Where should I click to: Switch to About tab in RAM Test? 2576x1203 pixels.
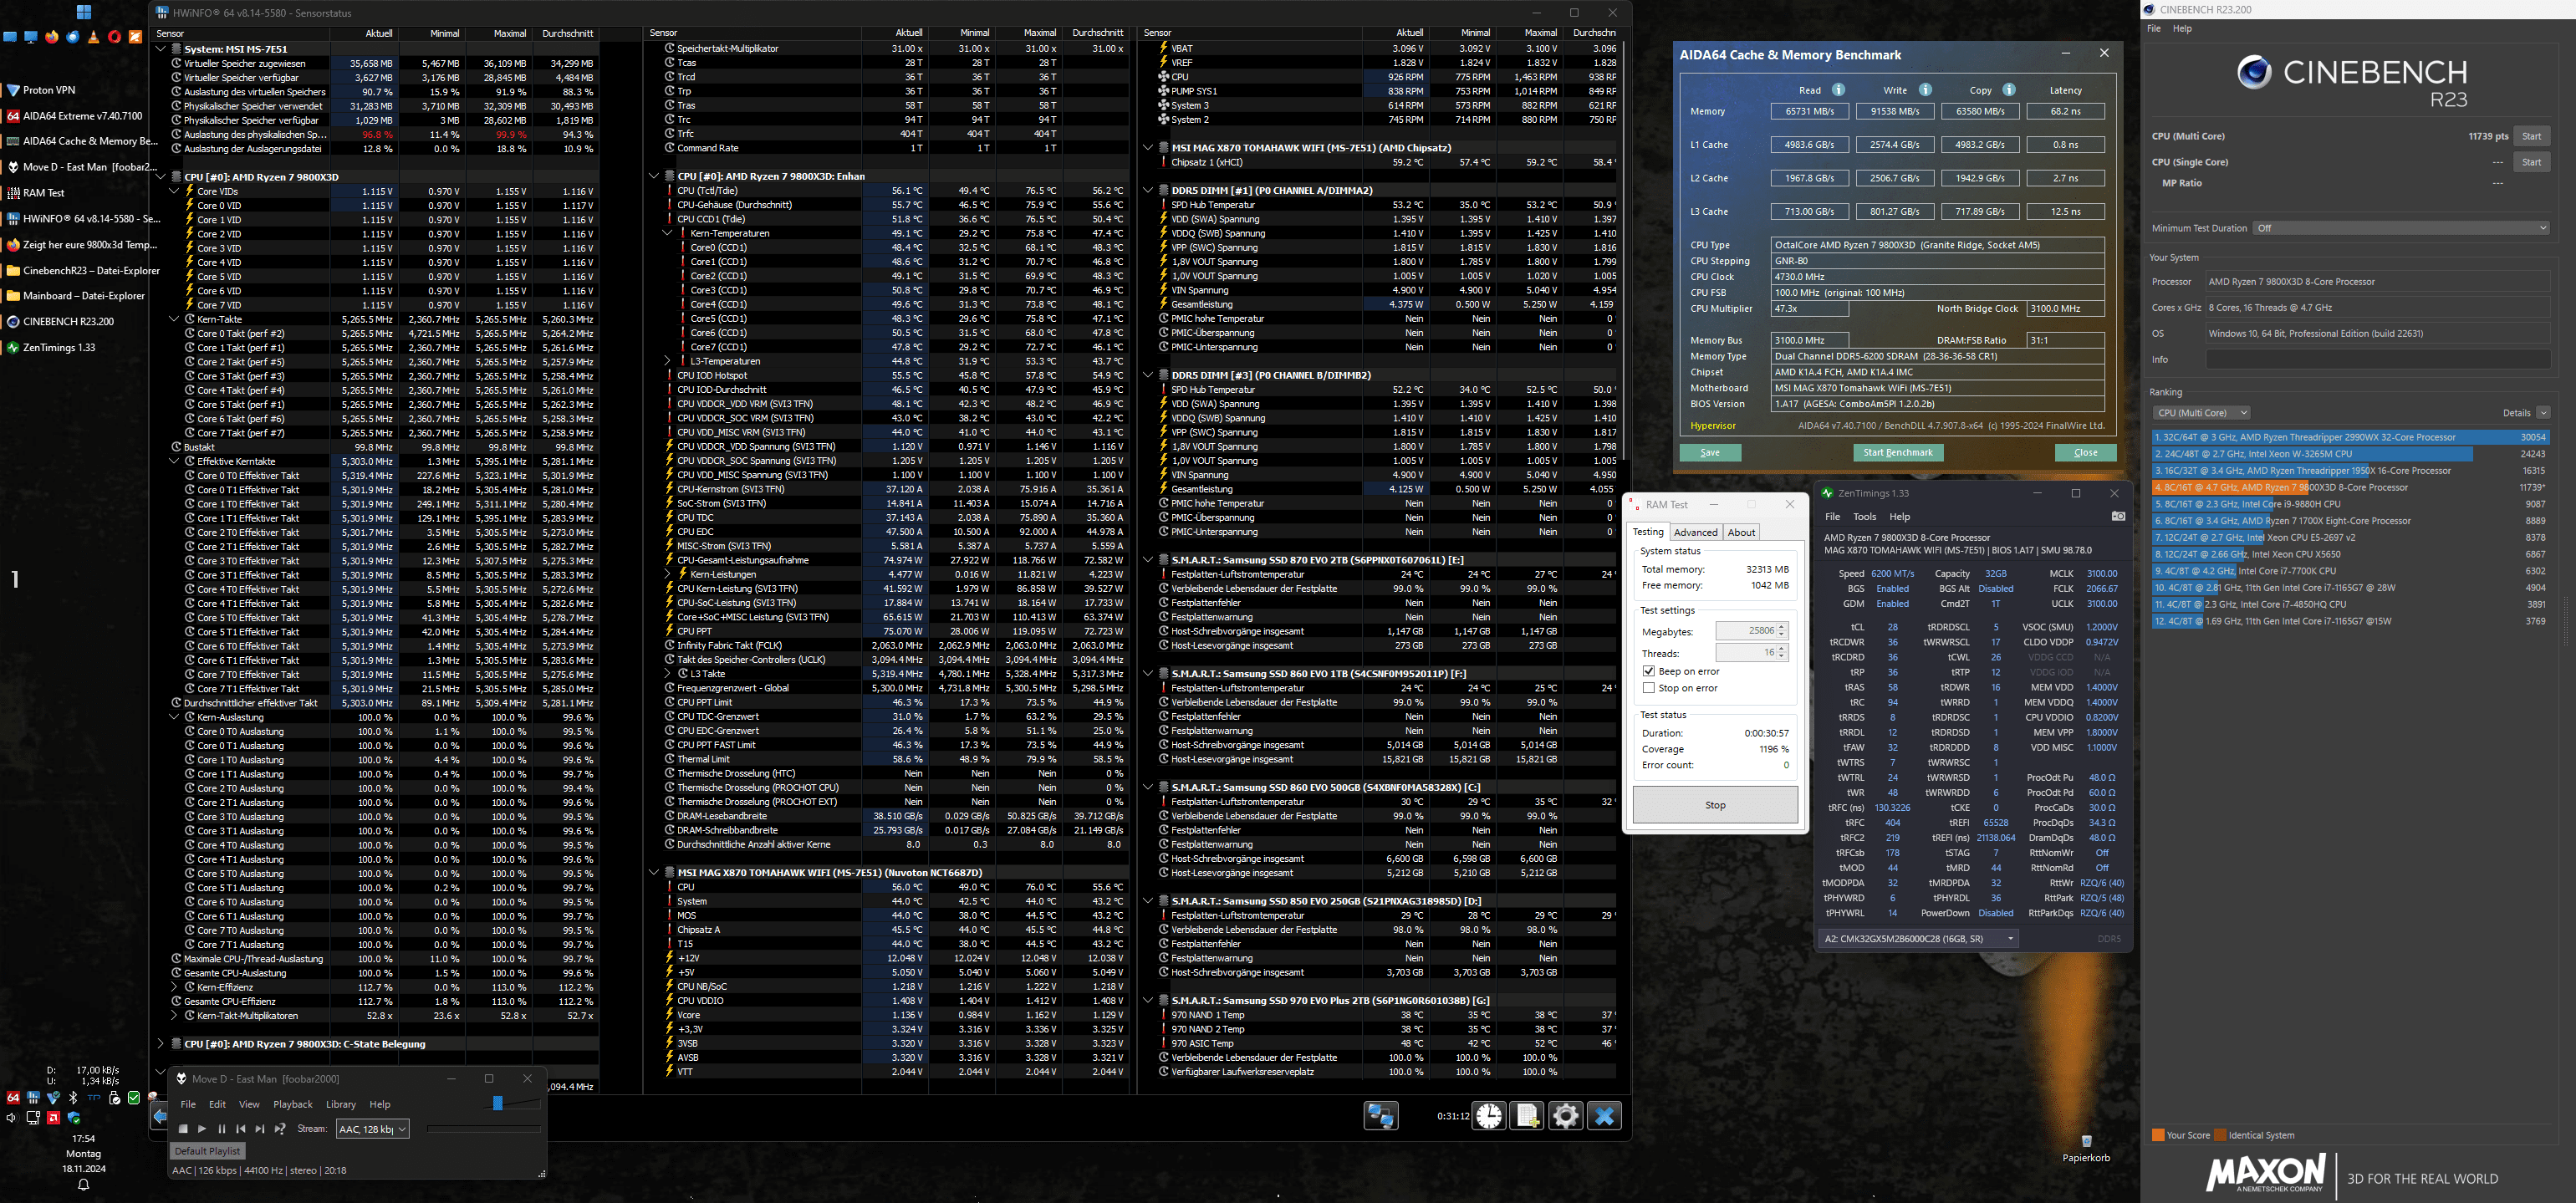pos(1742,532)
